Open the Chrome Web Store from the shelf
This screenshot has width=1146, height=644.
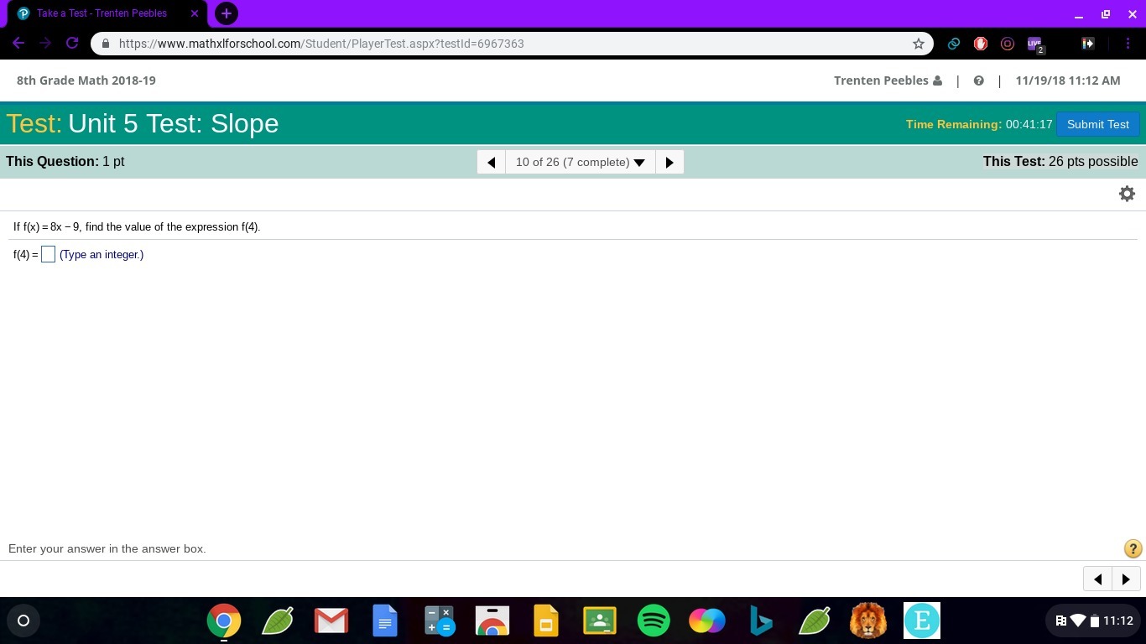[492, 621]
